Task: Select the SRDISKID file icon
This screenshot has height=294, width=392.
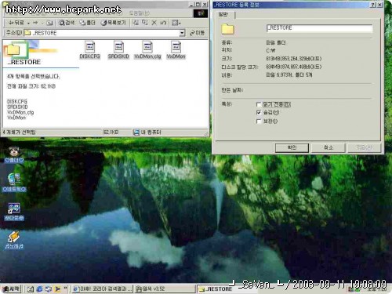Action: 118,50
